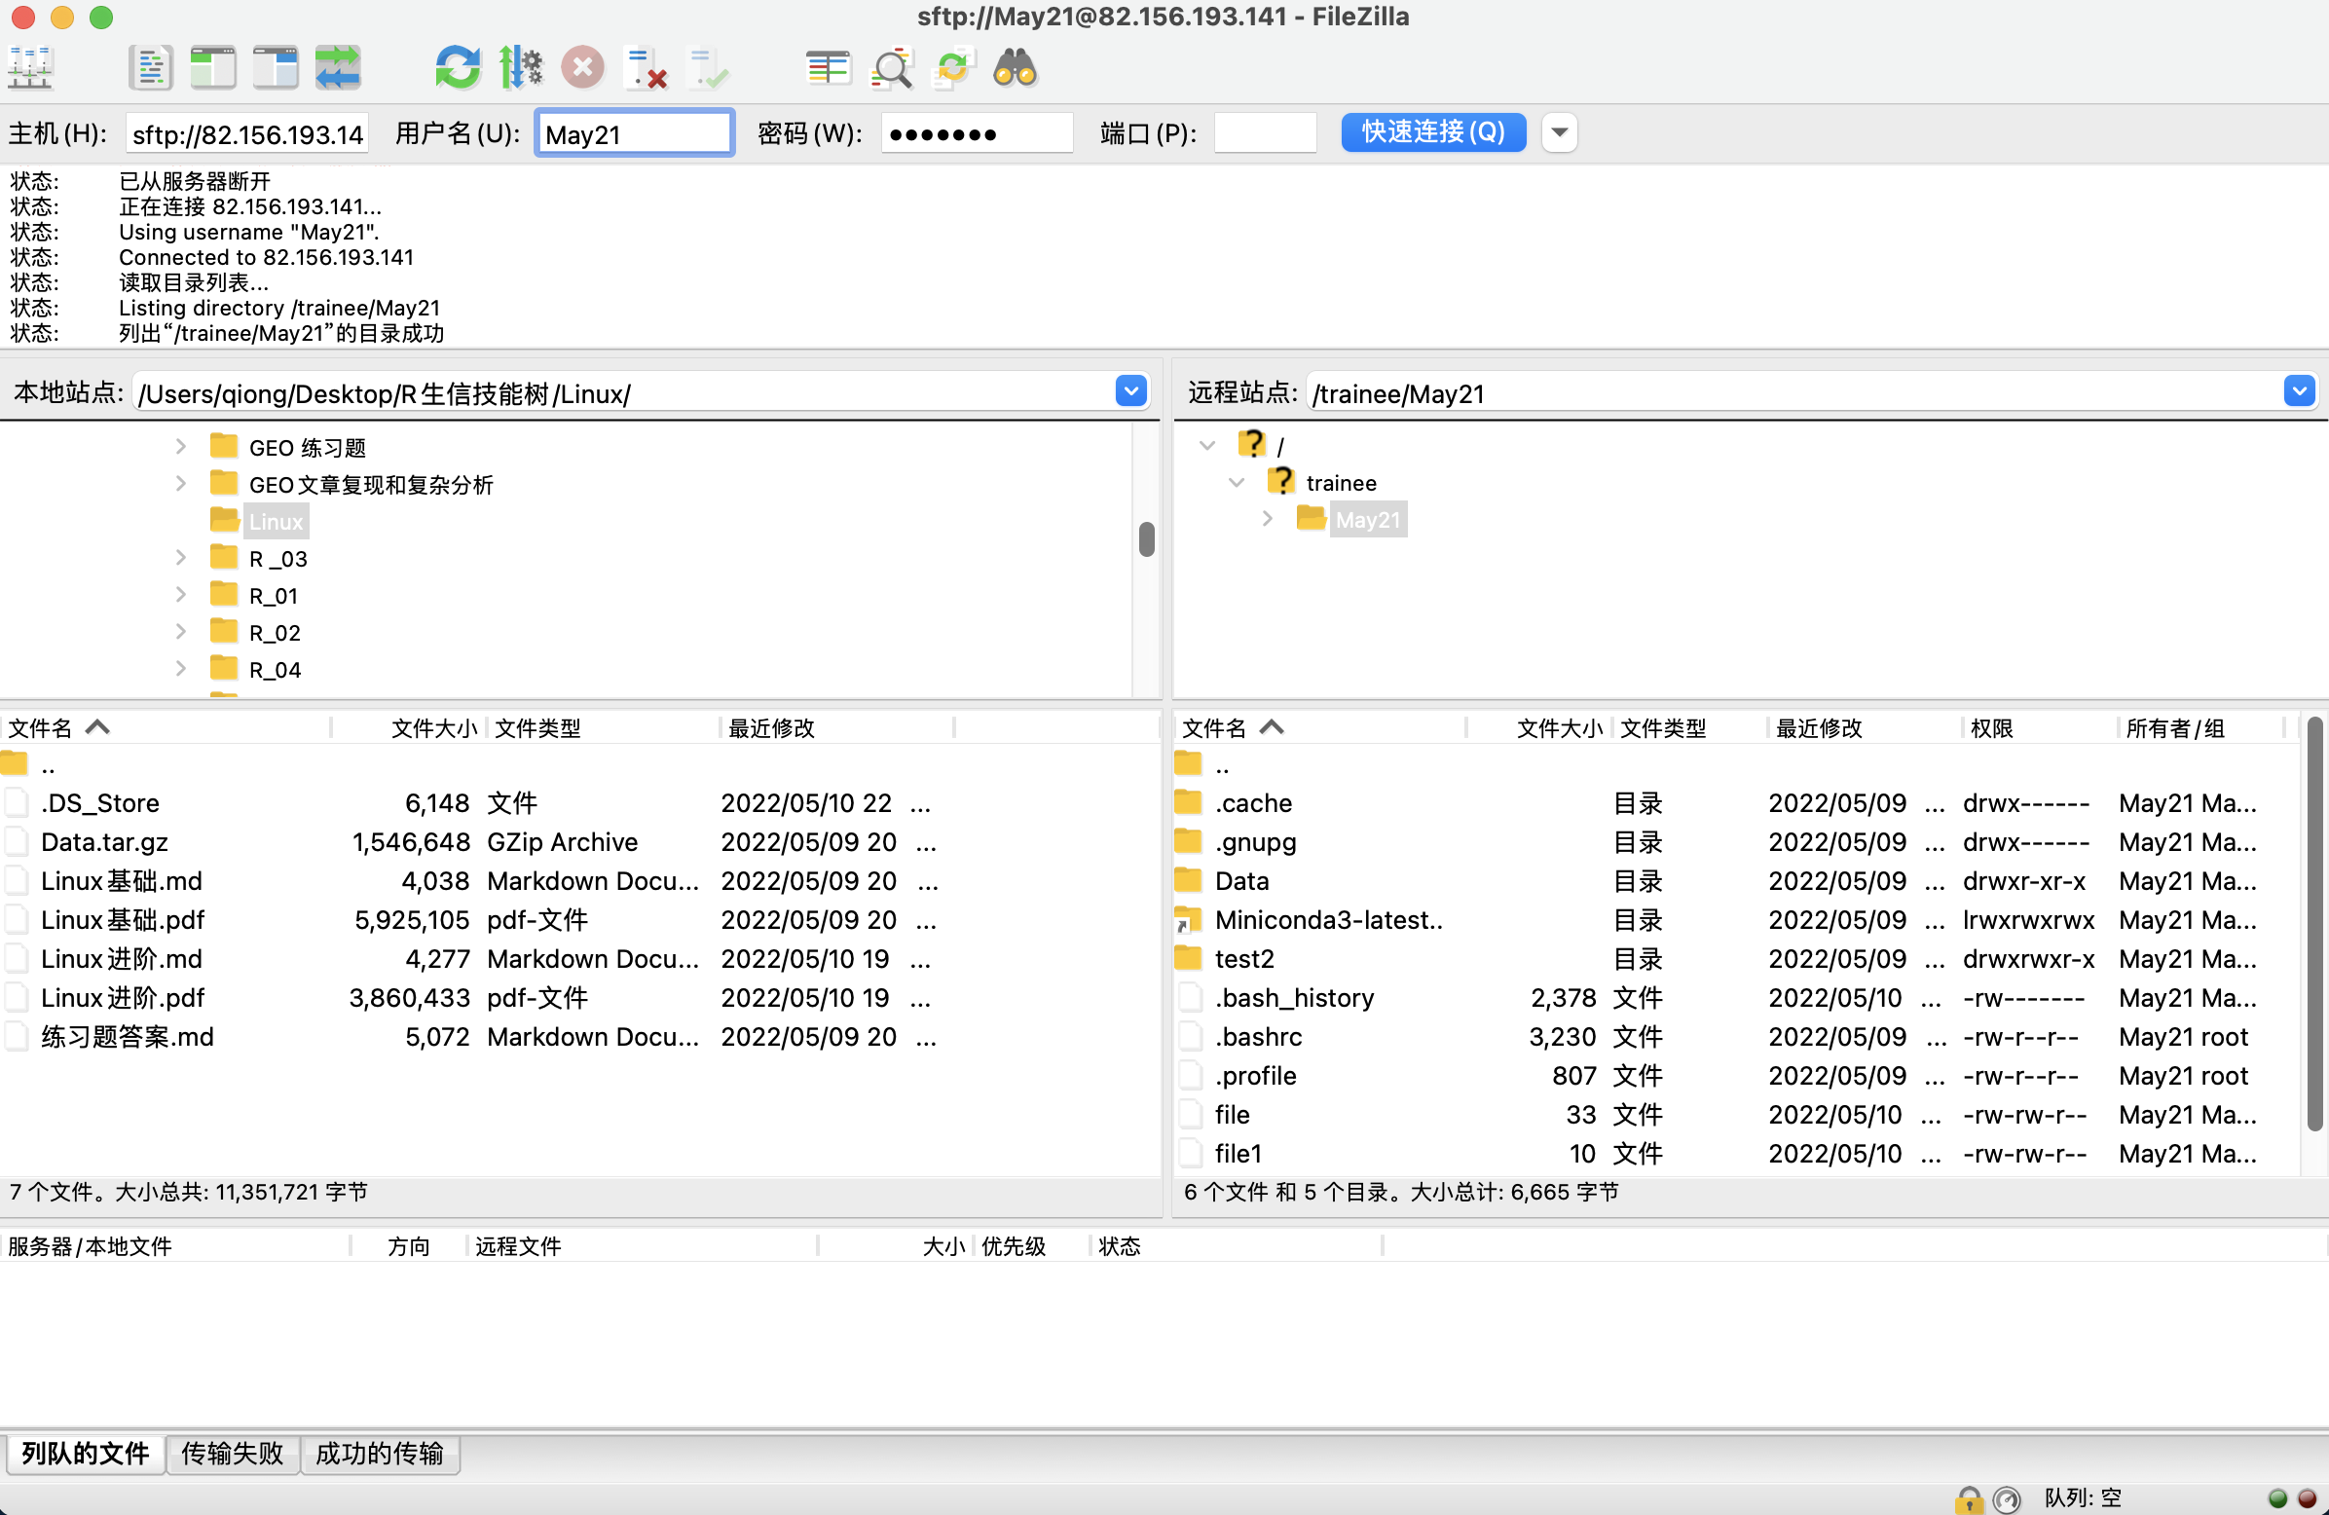Click the 端口 port input field
Image resolution: width=2329 pixels, height=1515 pixels.
coord(1266,133)
